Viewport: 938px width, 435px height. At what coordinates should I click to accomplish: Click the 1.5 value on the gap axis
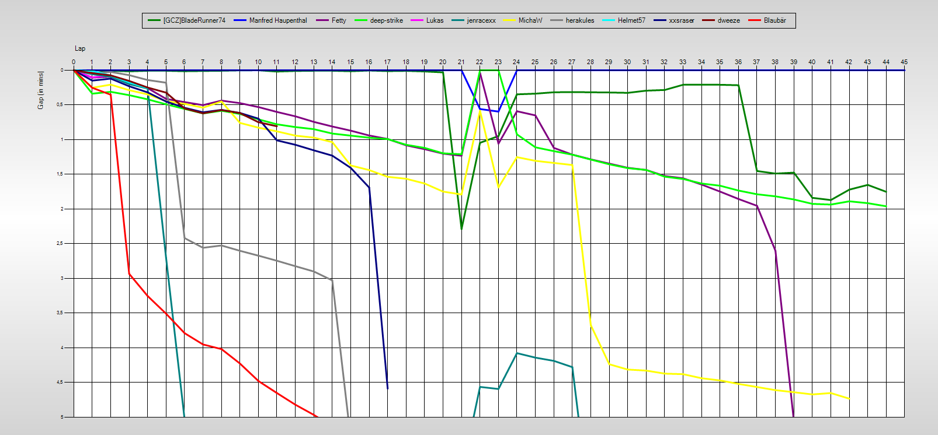[x=60, y=174]
